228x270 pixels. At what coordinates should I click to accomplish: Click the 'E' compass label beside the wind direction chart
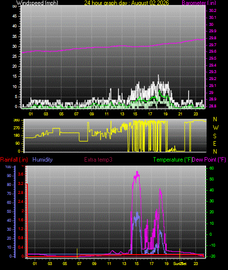pos(215,144)
